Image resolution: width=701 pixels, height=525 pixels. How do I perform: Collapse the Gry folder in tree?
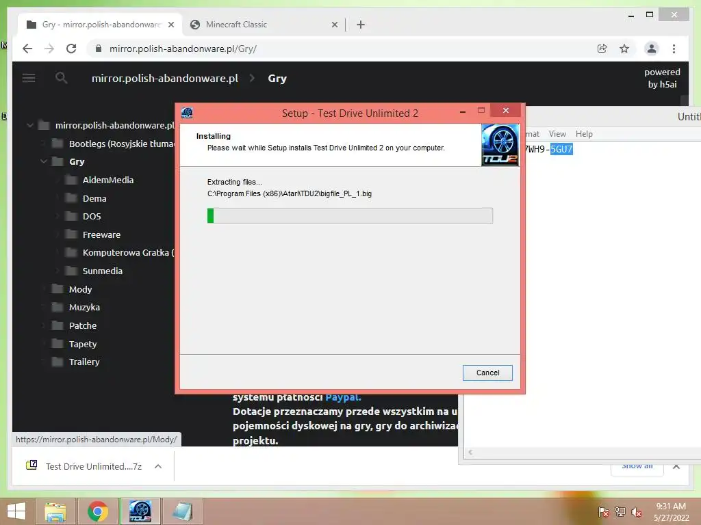click(x=44, y=161)
